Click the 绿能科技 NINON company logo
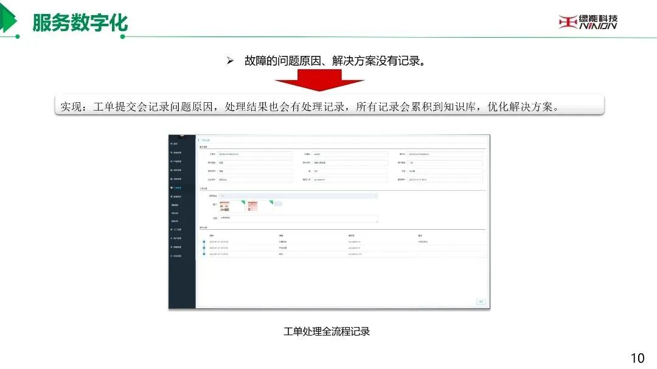The image size is (657, 369). click(588, 22)
